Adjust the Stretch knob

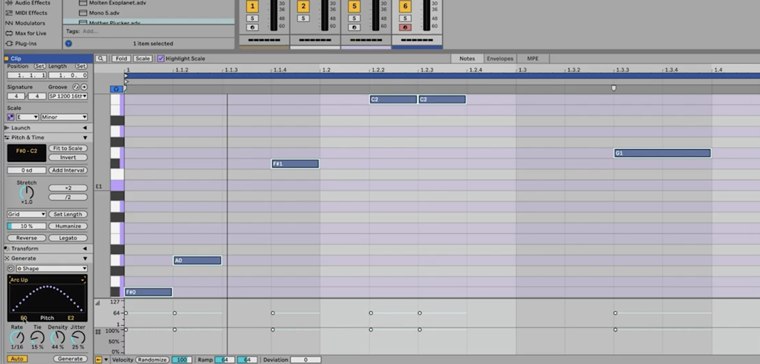click(26, 193)
